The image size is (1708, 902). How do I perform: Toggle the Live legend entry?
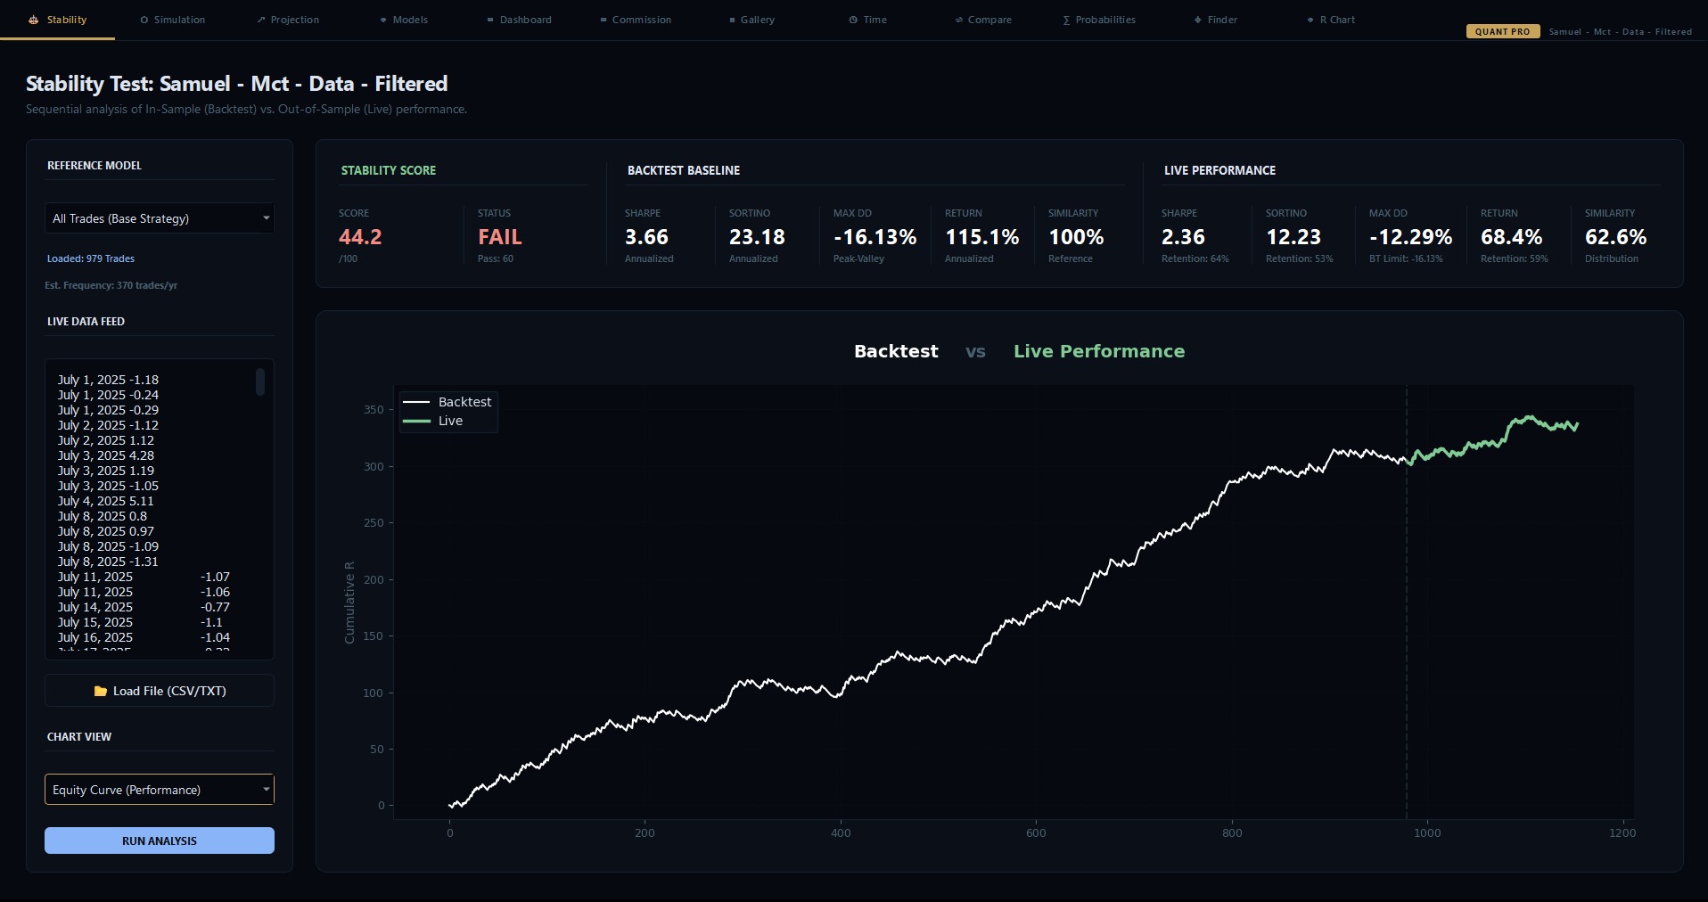pos(433,421)
